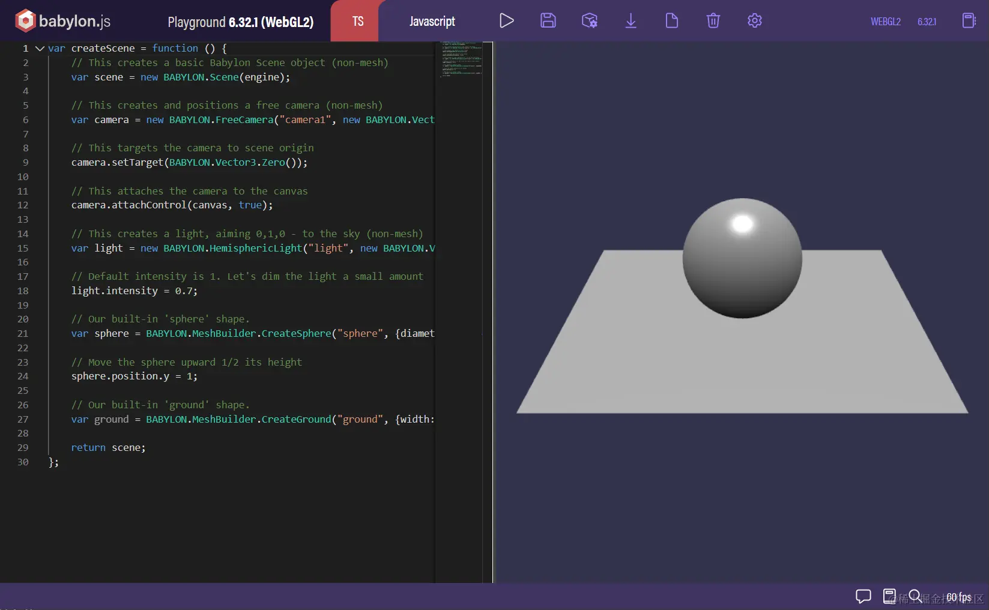Open the forum speech bubble icon

pos(863,596)
